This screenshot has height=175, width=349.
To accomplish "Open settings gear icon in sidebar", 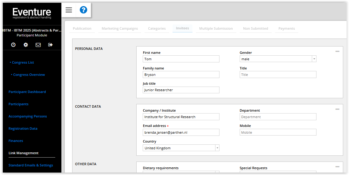I will pos(26,45).
